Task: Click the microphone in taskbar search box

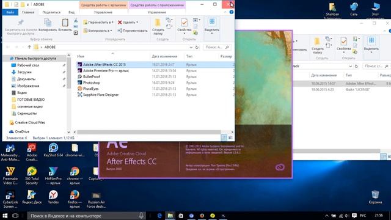Action: pos(141,216)
